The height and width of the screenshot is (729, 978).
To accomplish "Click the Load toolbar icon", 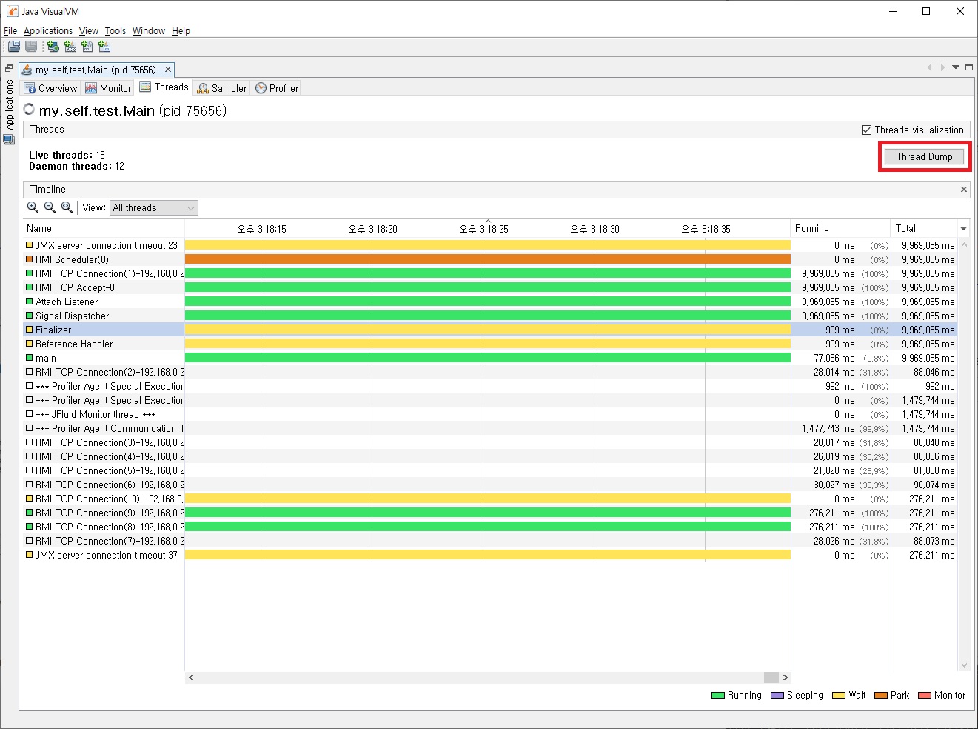I will (14, 47).
